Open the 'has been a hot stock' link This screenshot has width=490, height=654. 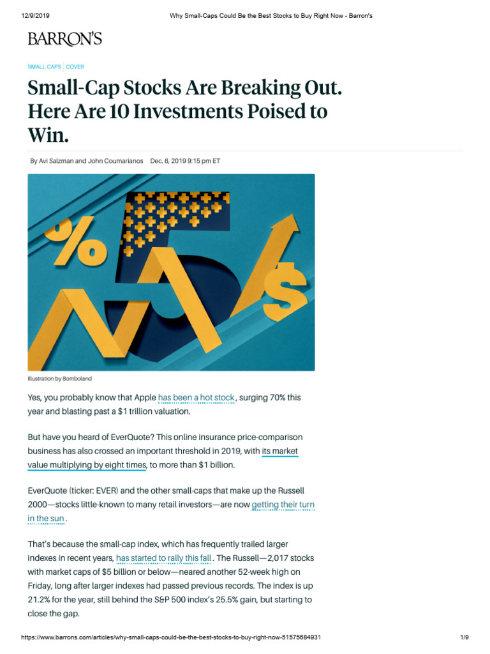pyautogui.click(x=197, y=398)
